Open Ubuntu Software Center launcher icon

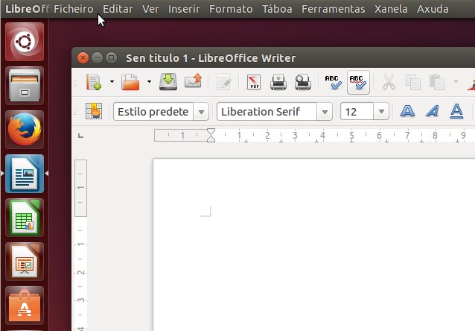point(25,306)
